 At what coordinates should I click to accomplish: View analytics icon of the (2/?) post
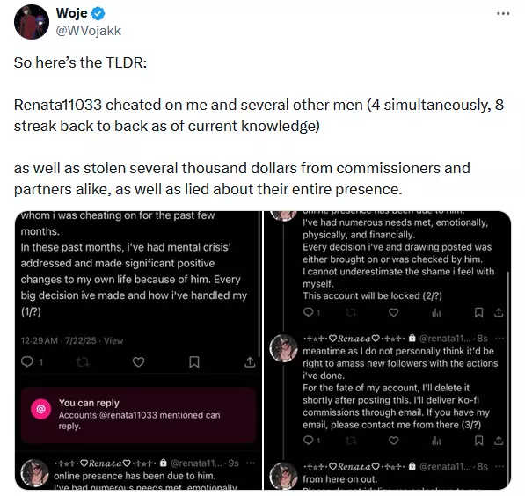point(436,313)
